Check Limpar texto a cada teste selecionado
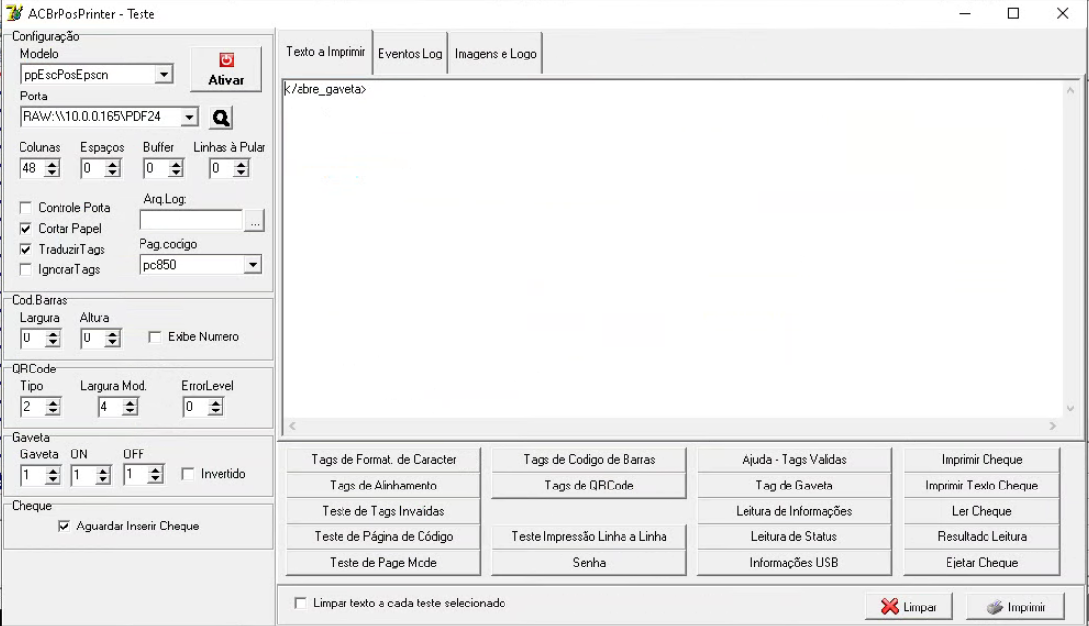Viewport: 1089px width, 626px height. 300,604
